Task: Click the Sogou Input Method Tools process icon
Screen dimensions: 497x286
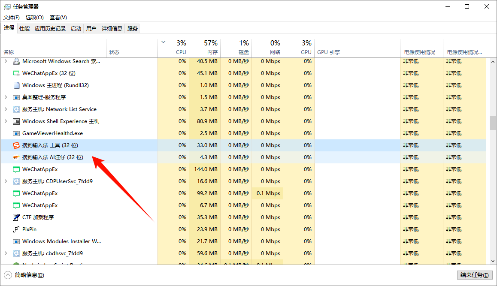Action: point(16,145)
